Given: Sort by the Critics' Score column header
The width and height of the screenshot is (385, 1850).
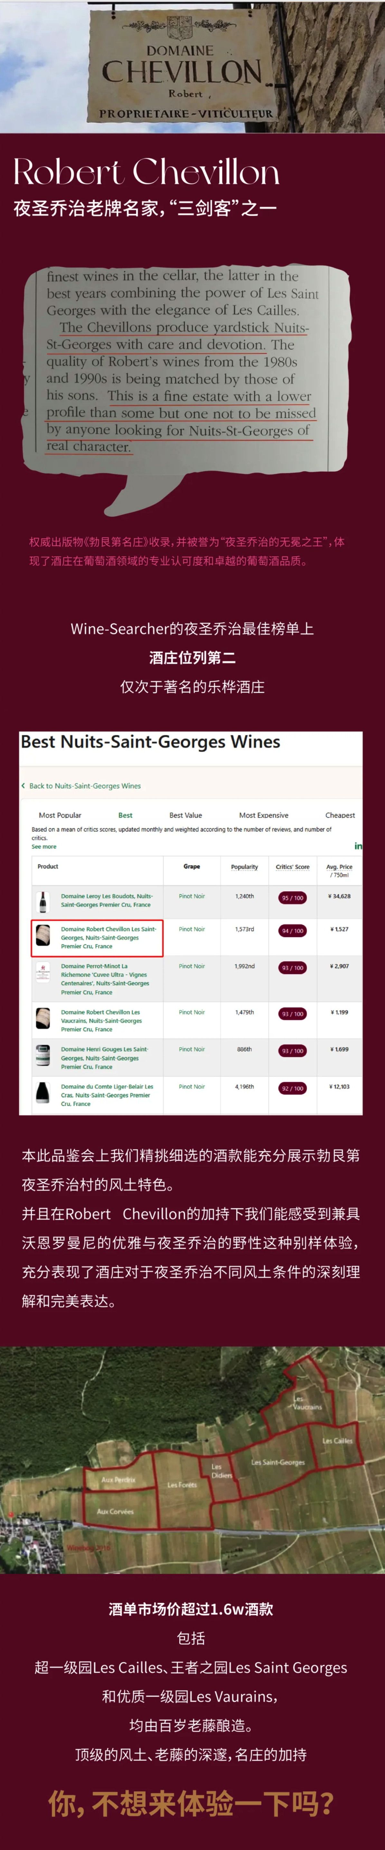Looking at the screenshot, I should [x=293, y=867].
